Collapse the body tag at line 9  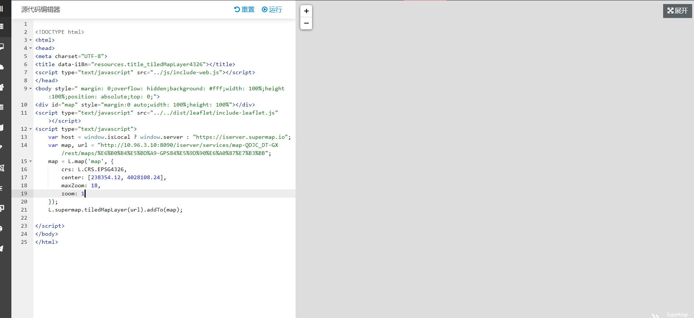pyautogui.click(x=31, y=88)
